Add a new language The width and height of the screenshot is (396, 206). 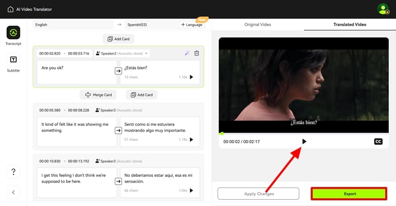pos(192,25)
